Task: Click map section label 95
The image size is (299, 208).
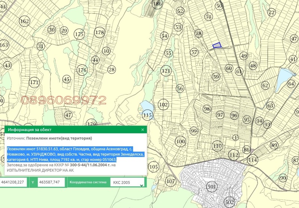Action: (x=247, y=120)
